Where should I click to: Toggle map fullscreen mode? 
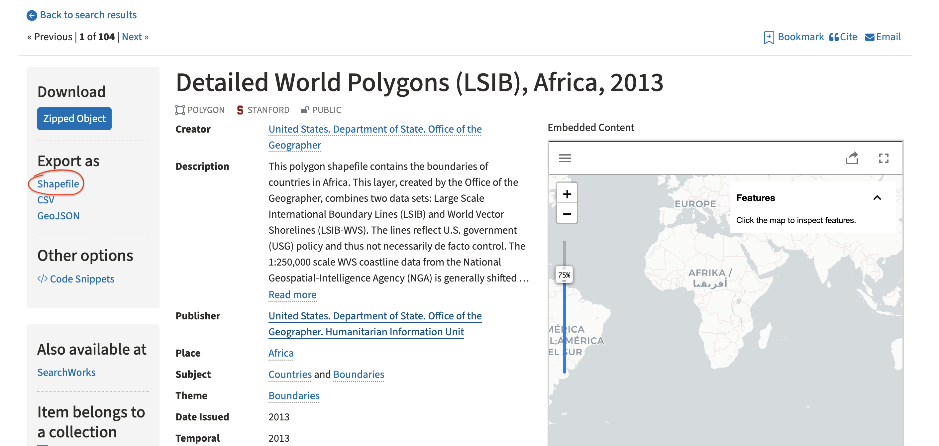(884, 158)
